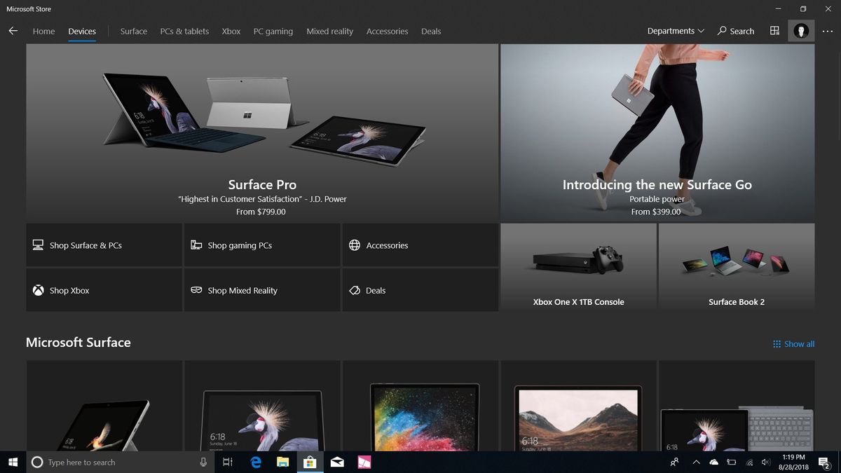Open Task View on the taskbar
This screenshot has height=473, width=841.
pos(227,462)
